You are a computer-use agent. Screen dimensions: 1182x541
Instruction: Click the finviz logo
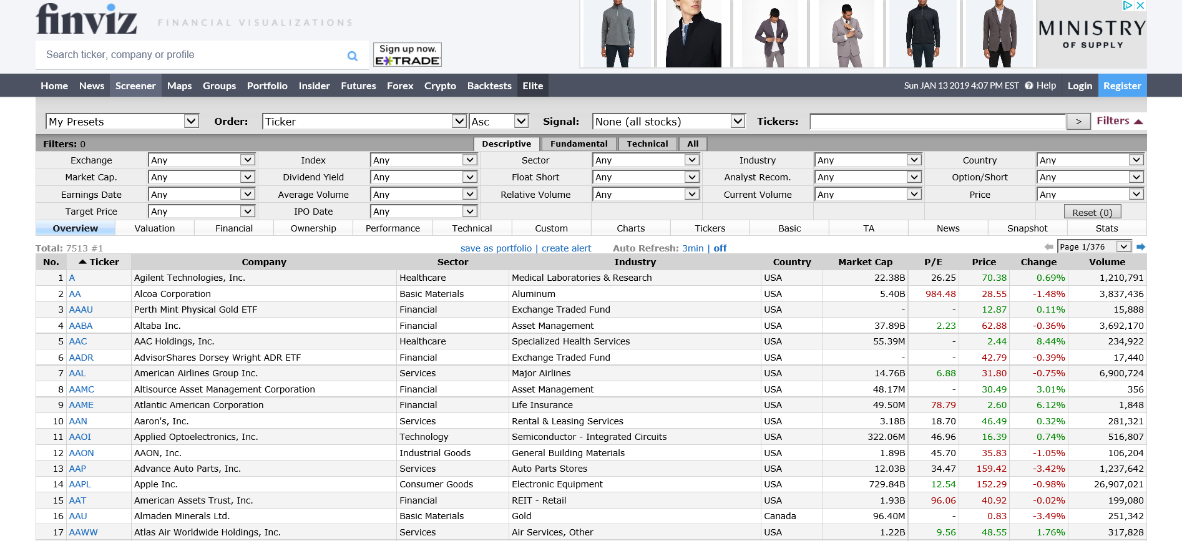click(x=87, y=19)
